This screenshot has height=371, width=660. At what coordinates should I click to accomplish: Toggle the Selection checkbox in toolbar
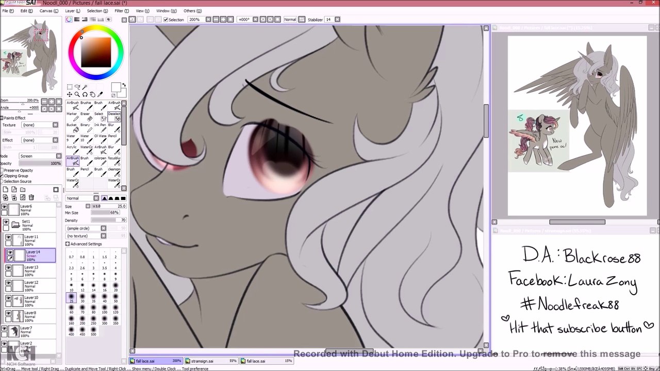point(166,20)
